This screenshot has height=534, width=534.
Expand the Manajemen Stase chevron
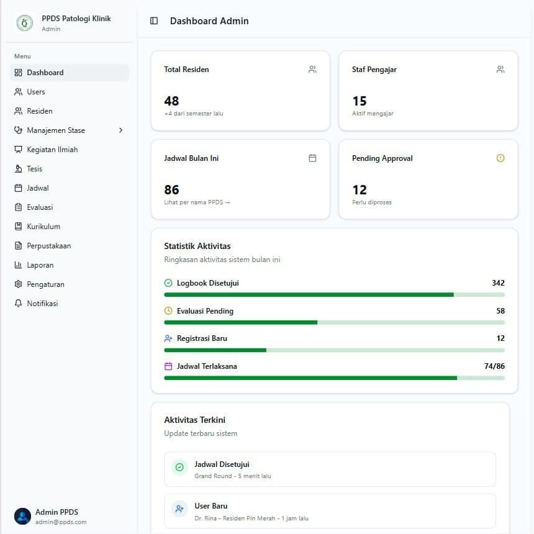(x=120, y=130)
